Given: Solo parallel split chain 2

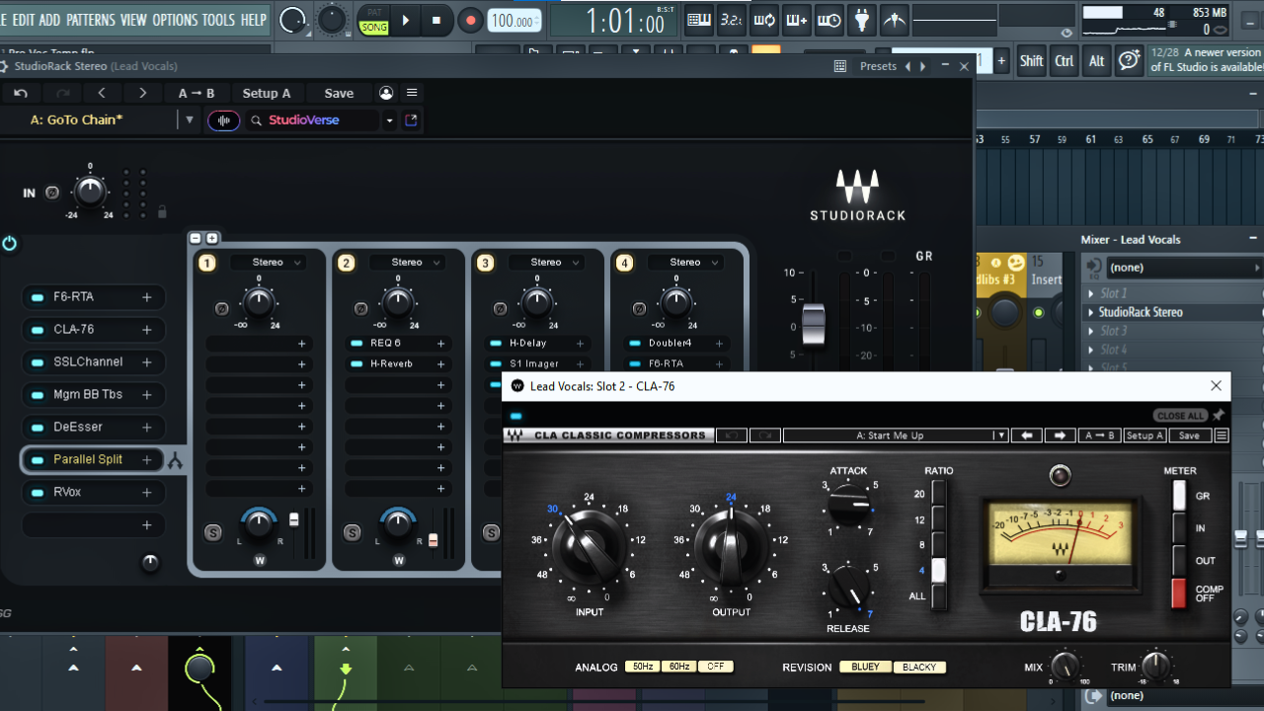Looking at the screenshot, I should pyautogui.click(x=352, y=533).
